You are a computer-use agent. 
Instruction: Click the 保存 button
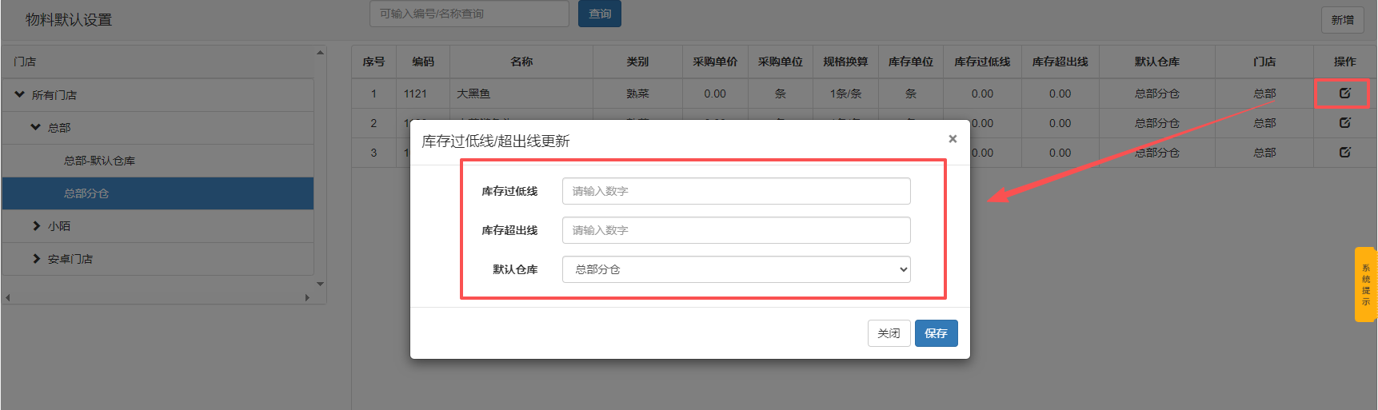936,333
